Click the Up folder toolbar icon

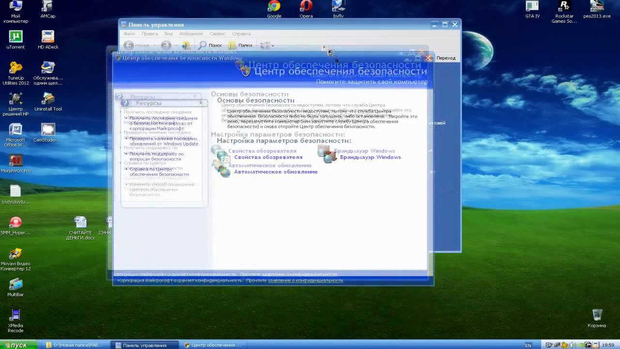[x=186, y=45]
